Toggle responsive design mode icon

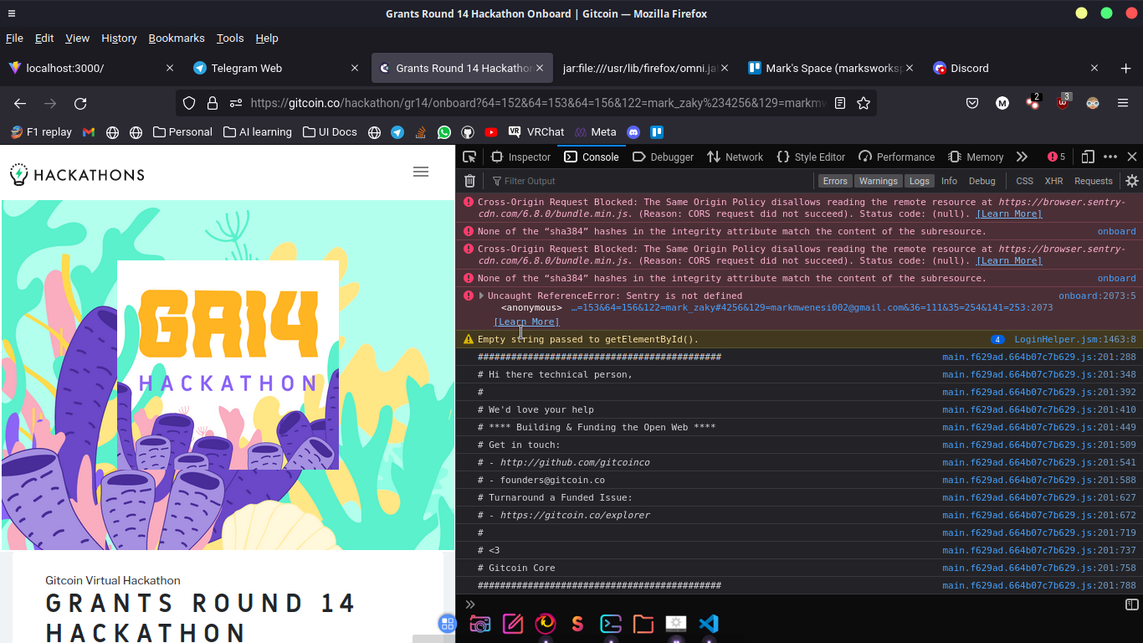tap(1088, 157)
